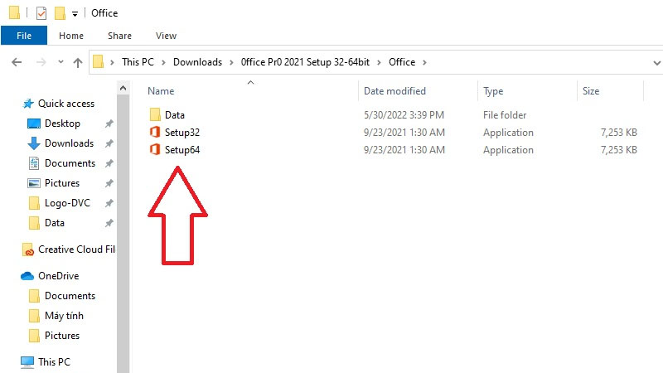Image resolution: width=663 pixels, height=373 pixels.
Task: Click the Up one level arrow
Action: click(78, 62)
